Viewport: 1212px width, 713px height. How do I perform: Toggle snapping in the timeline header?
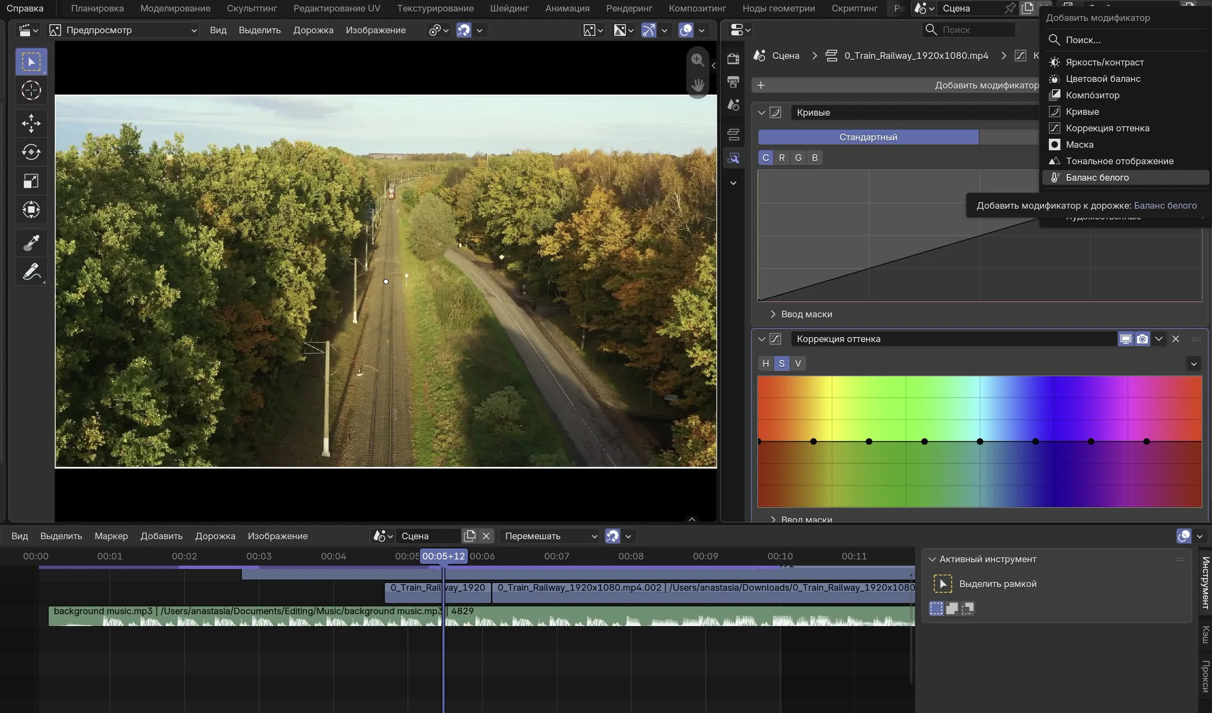(612, 536)
